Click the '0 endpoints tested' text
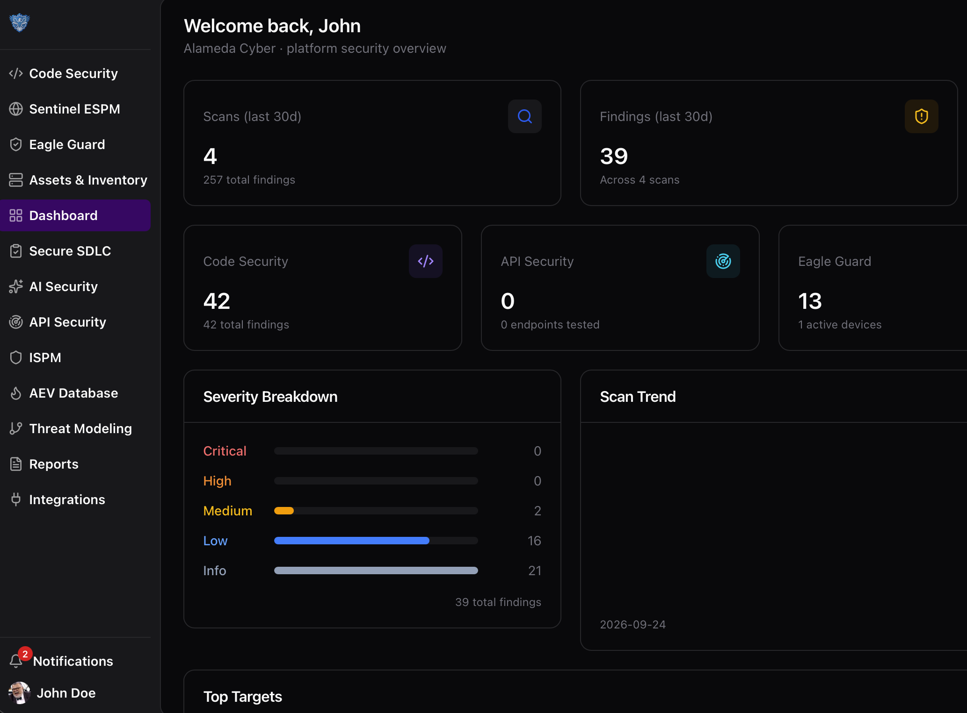Image resolution: width=967 pixels, height=713 pixels. (550, 325)
